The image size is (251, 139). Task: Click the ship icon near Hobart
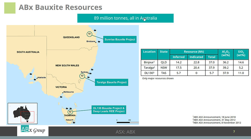(74, 123)
